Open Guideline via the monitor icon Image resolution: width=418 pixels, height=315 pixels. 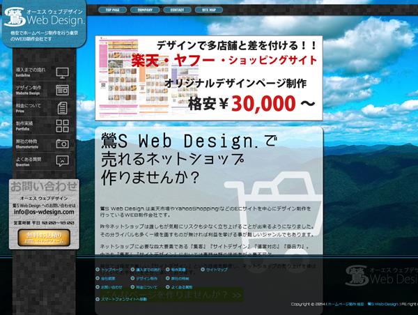pyautogui.click(x=63, y=72)
